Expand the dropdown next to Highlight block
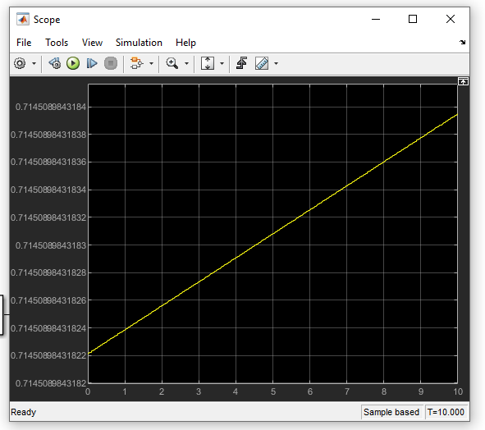 click(151, 64)
